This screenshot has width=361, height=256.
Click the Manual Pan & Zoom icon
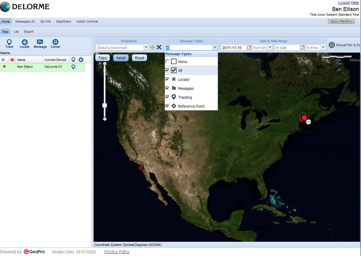point(332,45)
